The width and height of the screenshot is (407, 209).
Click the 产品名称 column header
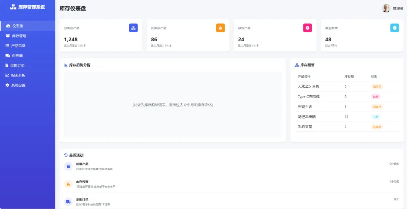pos(304,77)
